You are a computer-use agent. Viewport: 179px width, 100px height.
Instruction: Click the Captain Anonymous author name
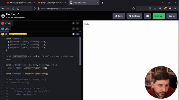point(15,17)
